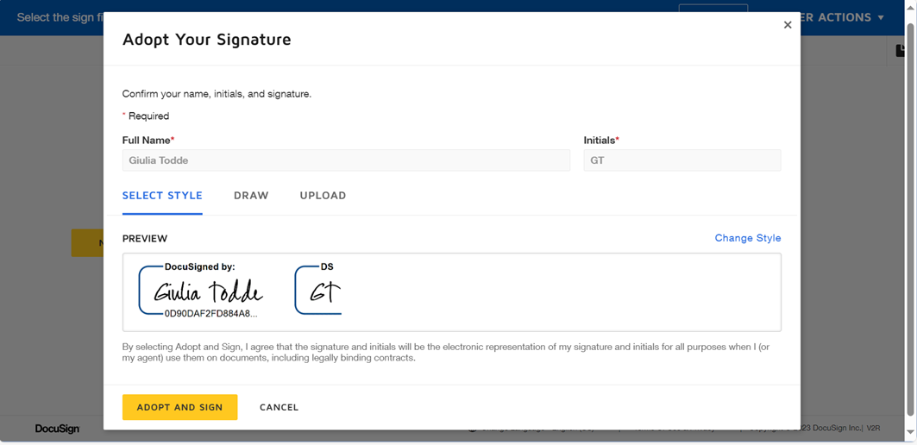This screenshot has width=917, height=445.
Task: Click the signature ID '0D90DAF2FD884A8...'
Action: 210,313
